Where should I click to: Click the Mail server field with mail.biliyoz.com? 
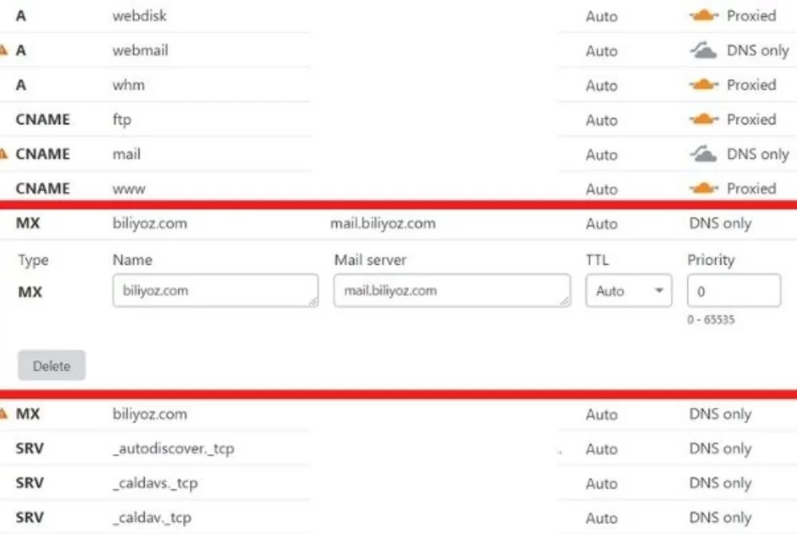click(452, 291)
